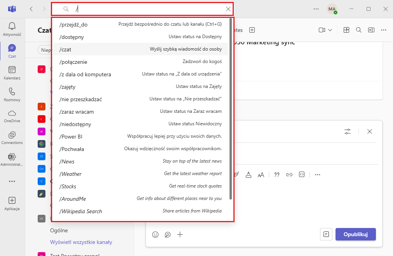
Task: Pick the /niedostępny command
Action: pos(141,124)
